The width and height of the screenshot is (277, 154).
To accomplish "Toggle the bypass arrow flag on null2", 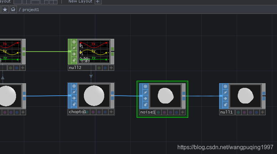I will coord(74,54).
